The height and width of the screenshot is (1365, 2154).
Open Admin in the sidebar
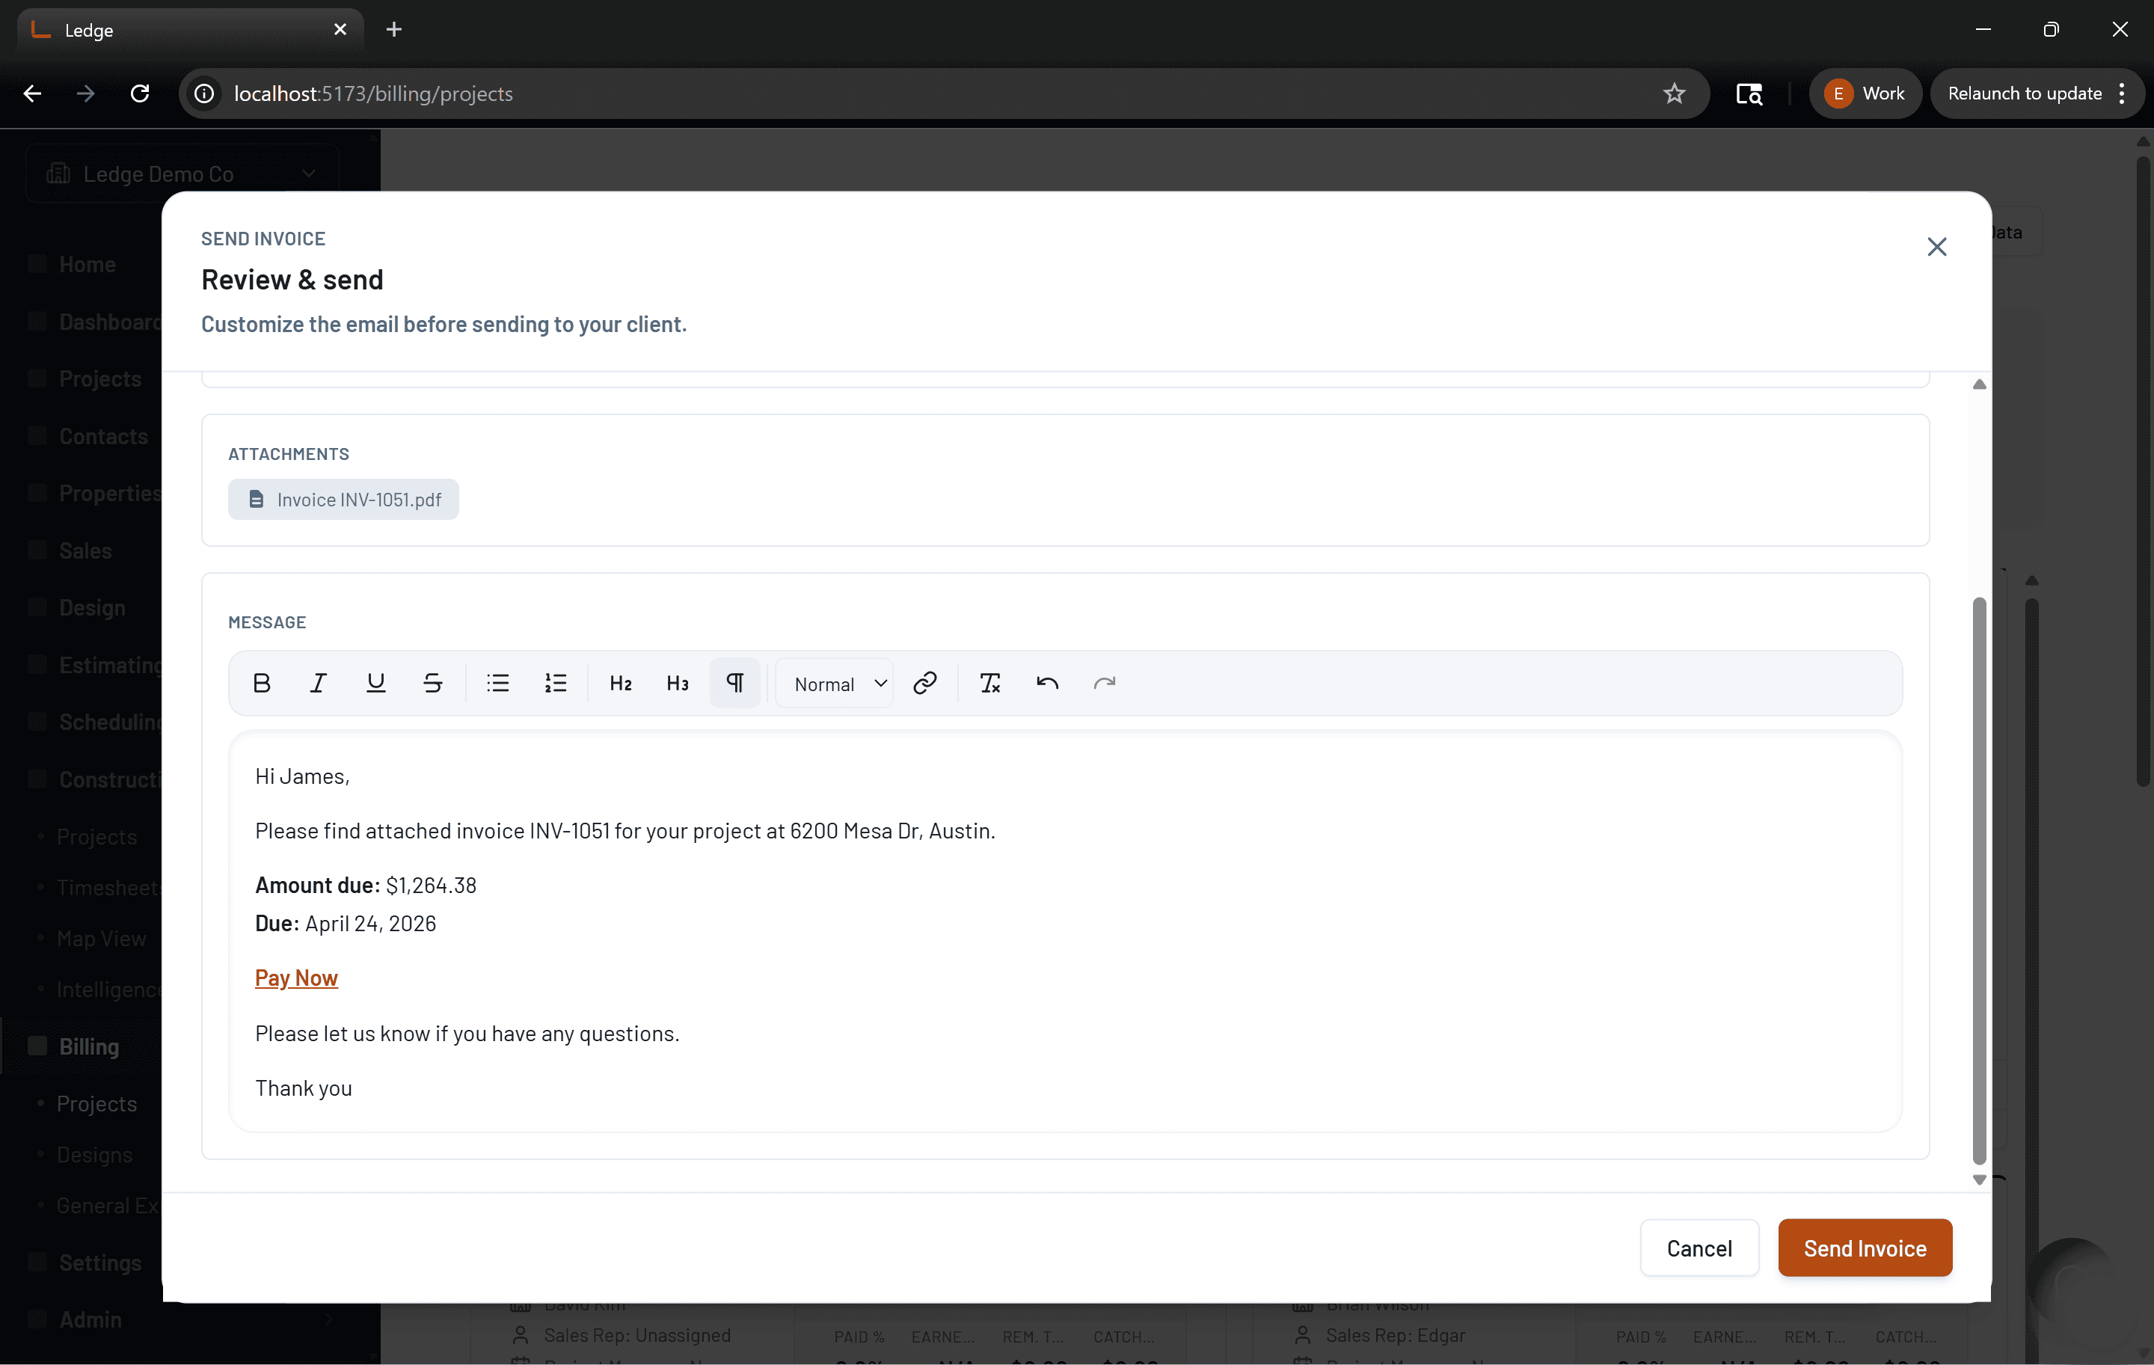click(x=90, y=1320)
